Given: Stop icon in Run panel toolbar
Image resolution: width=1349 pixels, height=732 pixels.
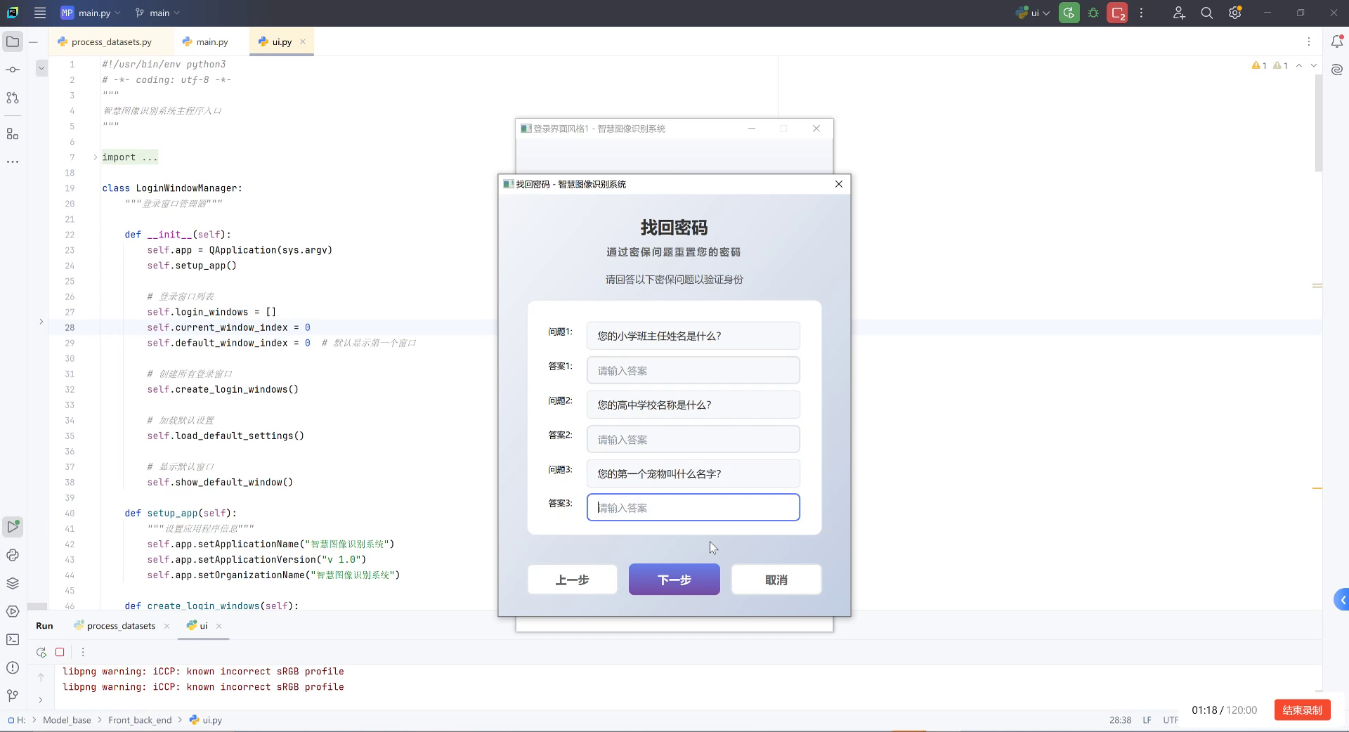Looking at the screenshot, I should [60, 652].
